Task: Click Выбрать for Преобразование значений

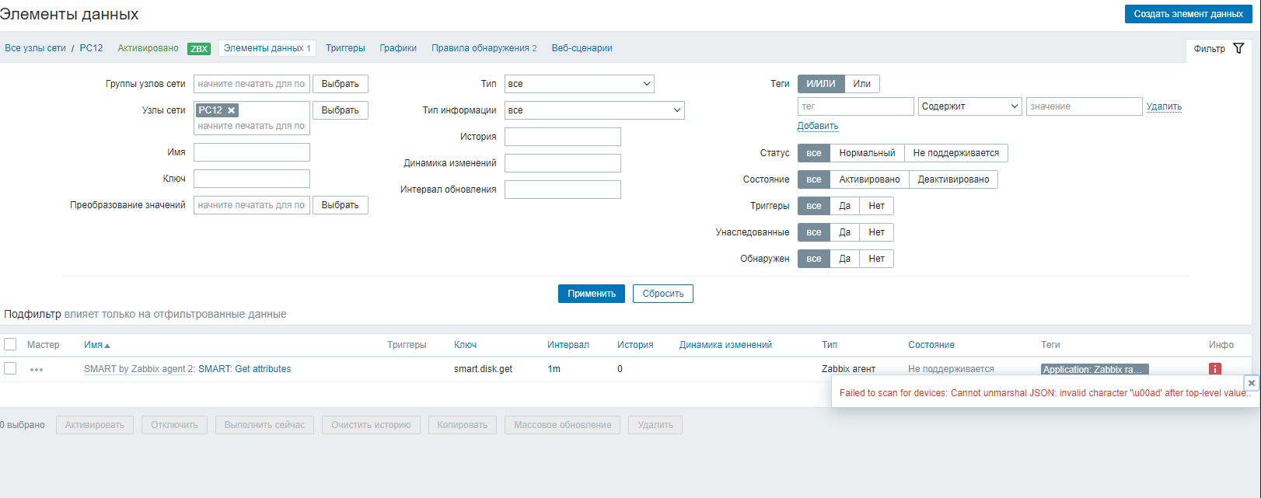Action: click(340, 205)
